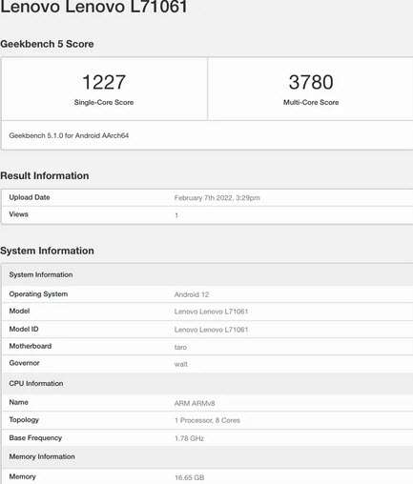The image size is (413, 484).
Task: Click the Lenovo L71061 page title
Action: click(93, 7)
